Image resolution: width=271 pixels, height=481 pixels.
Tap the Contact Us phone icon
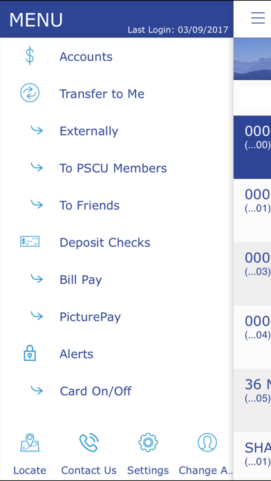point(88,442)
